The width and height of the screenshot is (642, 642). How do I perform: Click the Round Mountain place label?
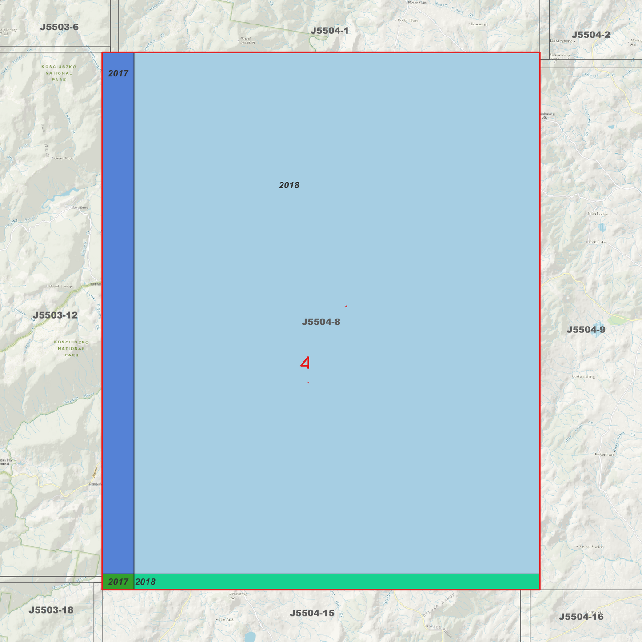click(x=247, y=40)
